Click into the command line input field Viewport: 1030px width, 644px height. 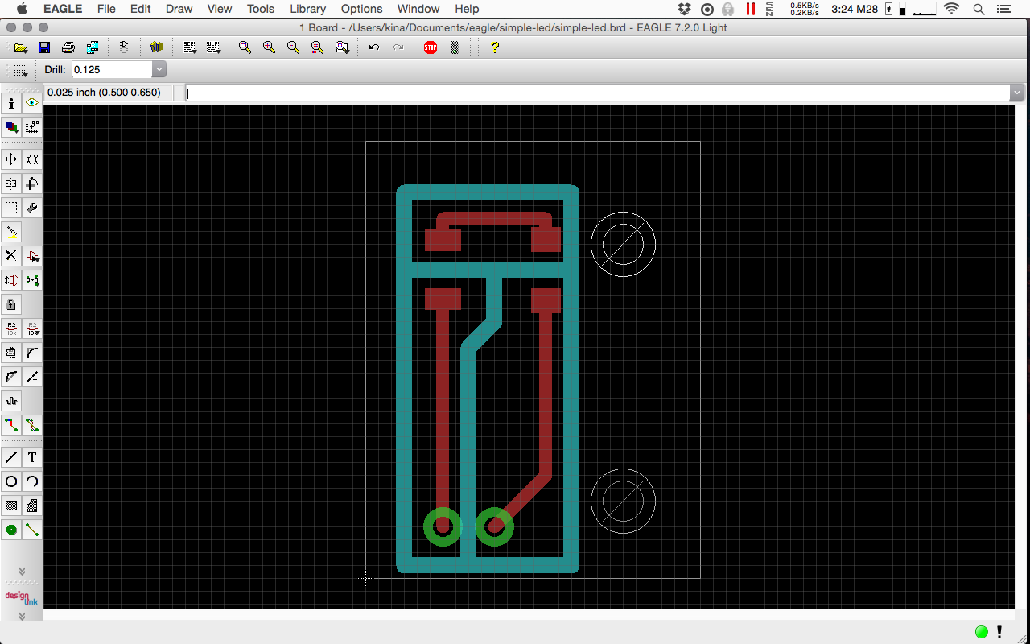(598, 93)
